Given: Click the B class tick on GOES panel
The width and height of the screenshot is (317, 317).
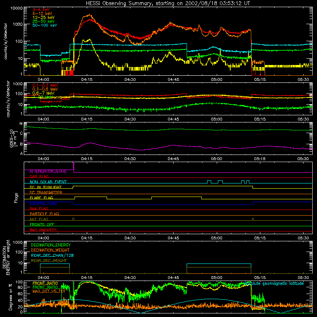Looking at the screenshot, I should coord(21,144).
